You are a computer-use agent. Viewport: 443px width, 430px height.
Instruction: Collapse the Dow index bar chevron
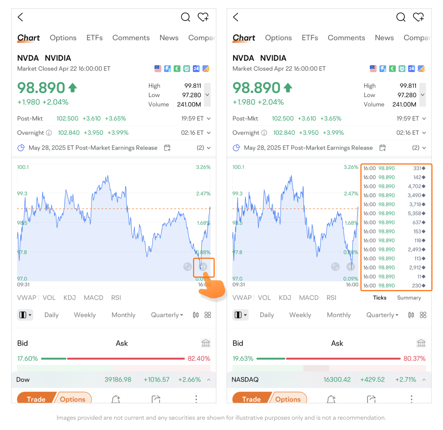click(209, 380)
